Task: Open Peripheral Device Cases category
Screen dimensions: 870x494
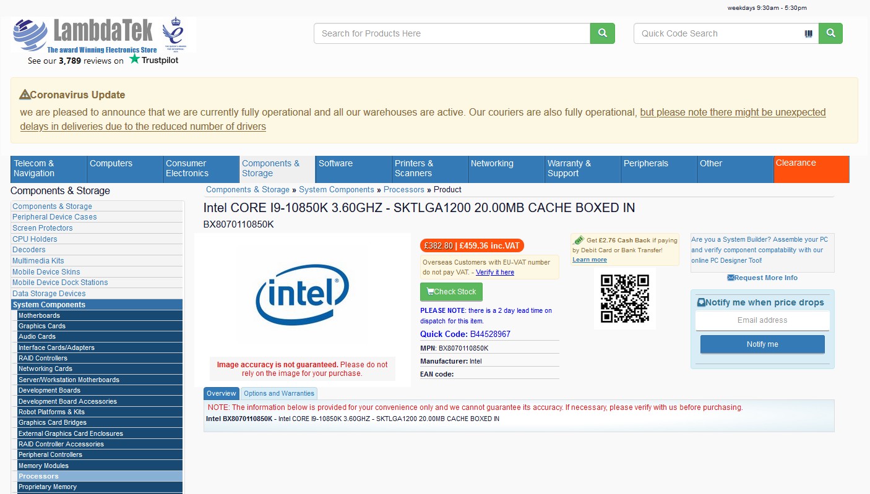Action: point(54,217)
